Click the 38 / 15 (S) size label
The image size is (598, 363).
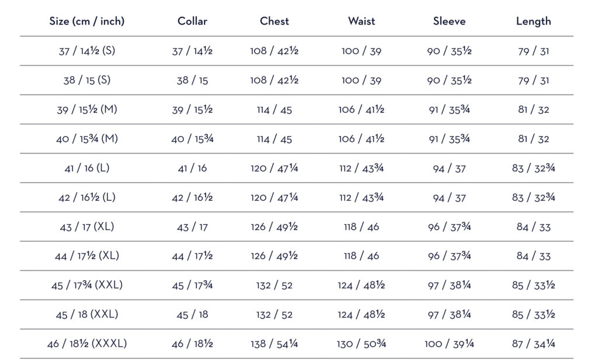pos(87,81)
